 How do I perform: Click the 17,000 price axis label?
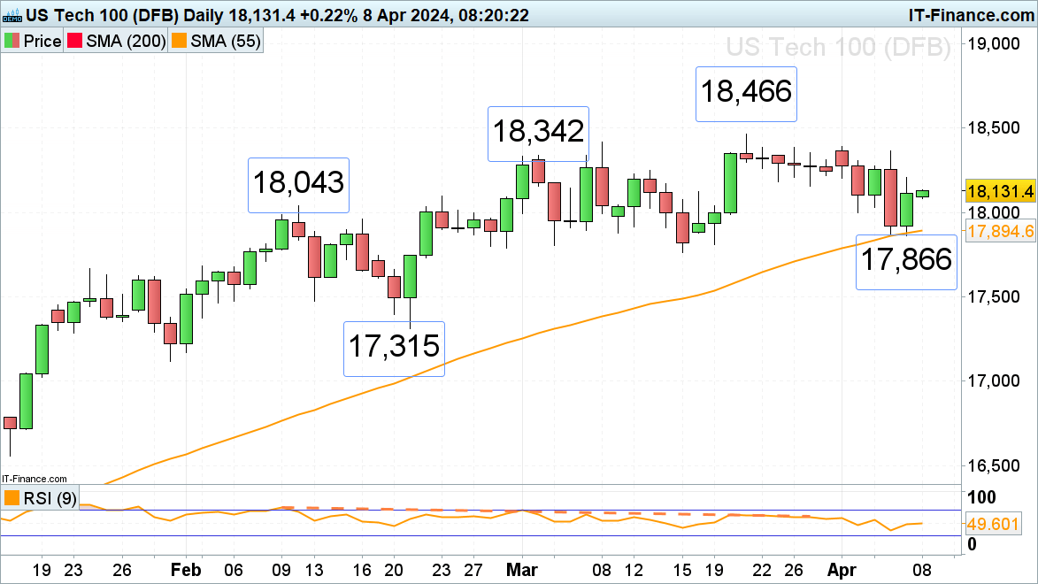[x=994, y=380]
